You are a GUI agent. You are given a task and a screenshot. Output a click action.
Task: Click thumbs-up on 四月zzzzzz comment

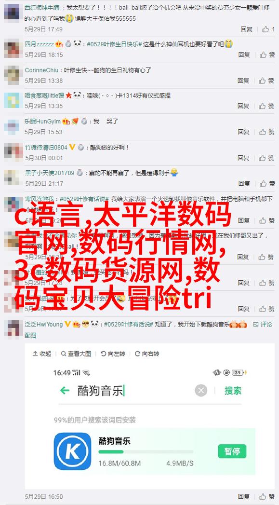tap(263, 55)
